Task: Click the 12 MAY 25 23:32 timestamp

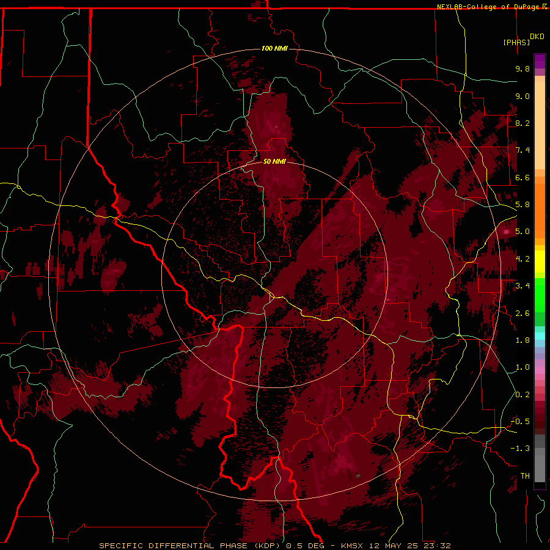Action: pyautogui.click(x=409, y=546)
